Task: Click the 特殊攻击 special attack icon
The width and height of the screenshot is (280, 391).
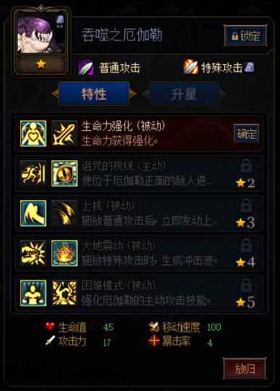Action: point(190,66)
